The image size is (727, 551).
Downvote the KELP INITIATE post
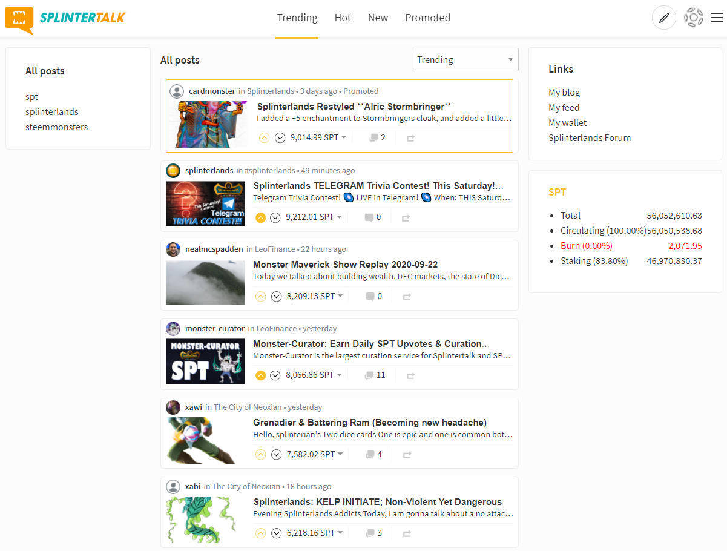(276, 533)
